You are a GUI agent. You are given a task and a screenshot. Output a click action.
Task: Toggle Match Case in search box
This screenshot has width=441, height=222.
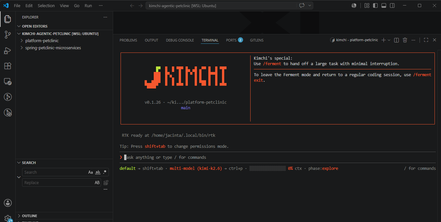(x=91, y=172)
